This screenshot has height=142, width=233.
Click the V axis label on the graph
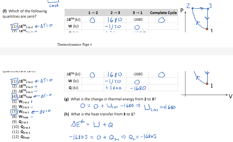coord(230,96)
